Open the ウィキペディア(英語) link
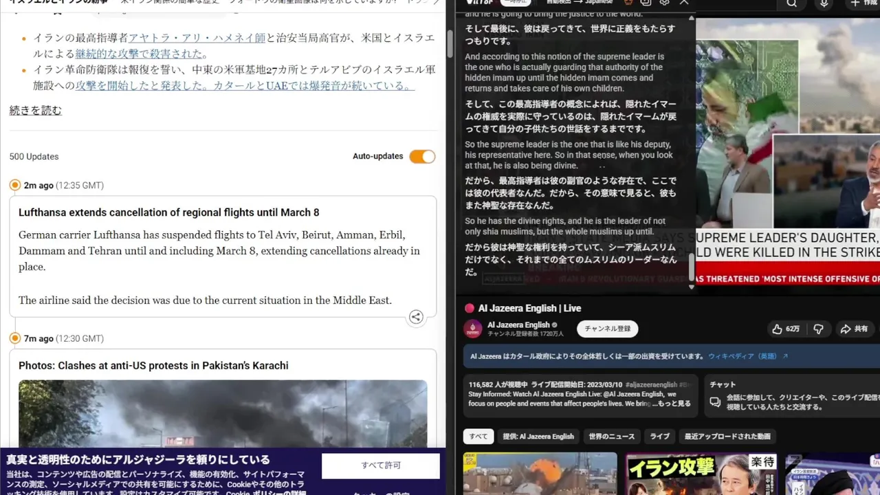The width and height of the screenshot is (880, 495). pyautogui.click(x=742, y=356)
